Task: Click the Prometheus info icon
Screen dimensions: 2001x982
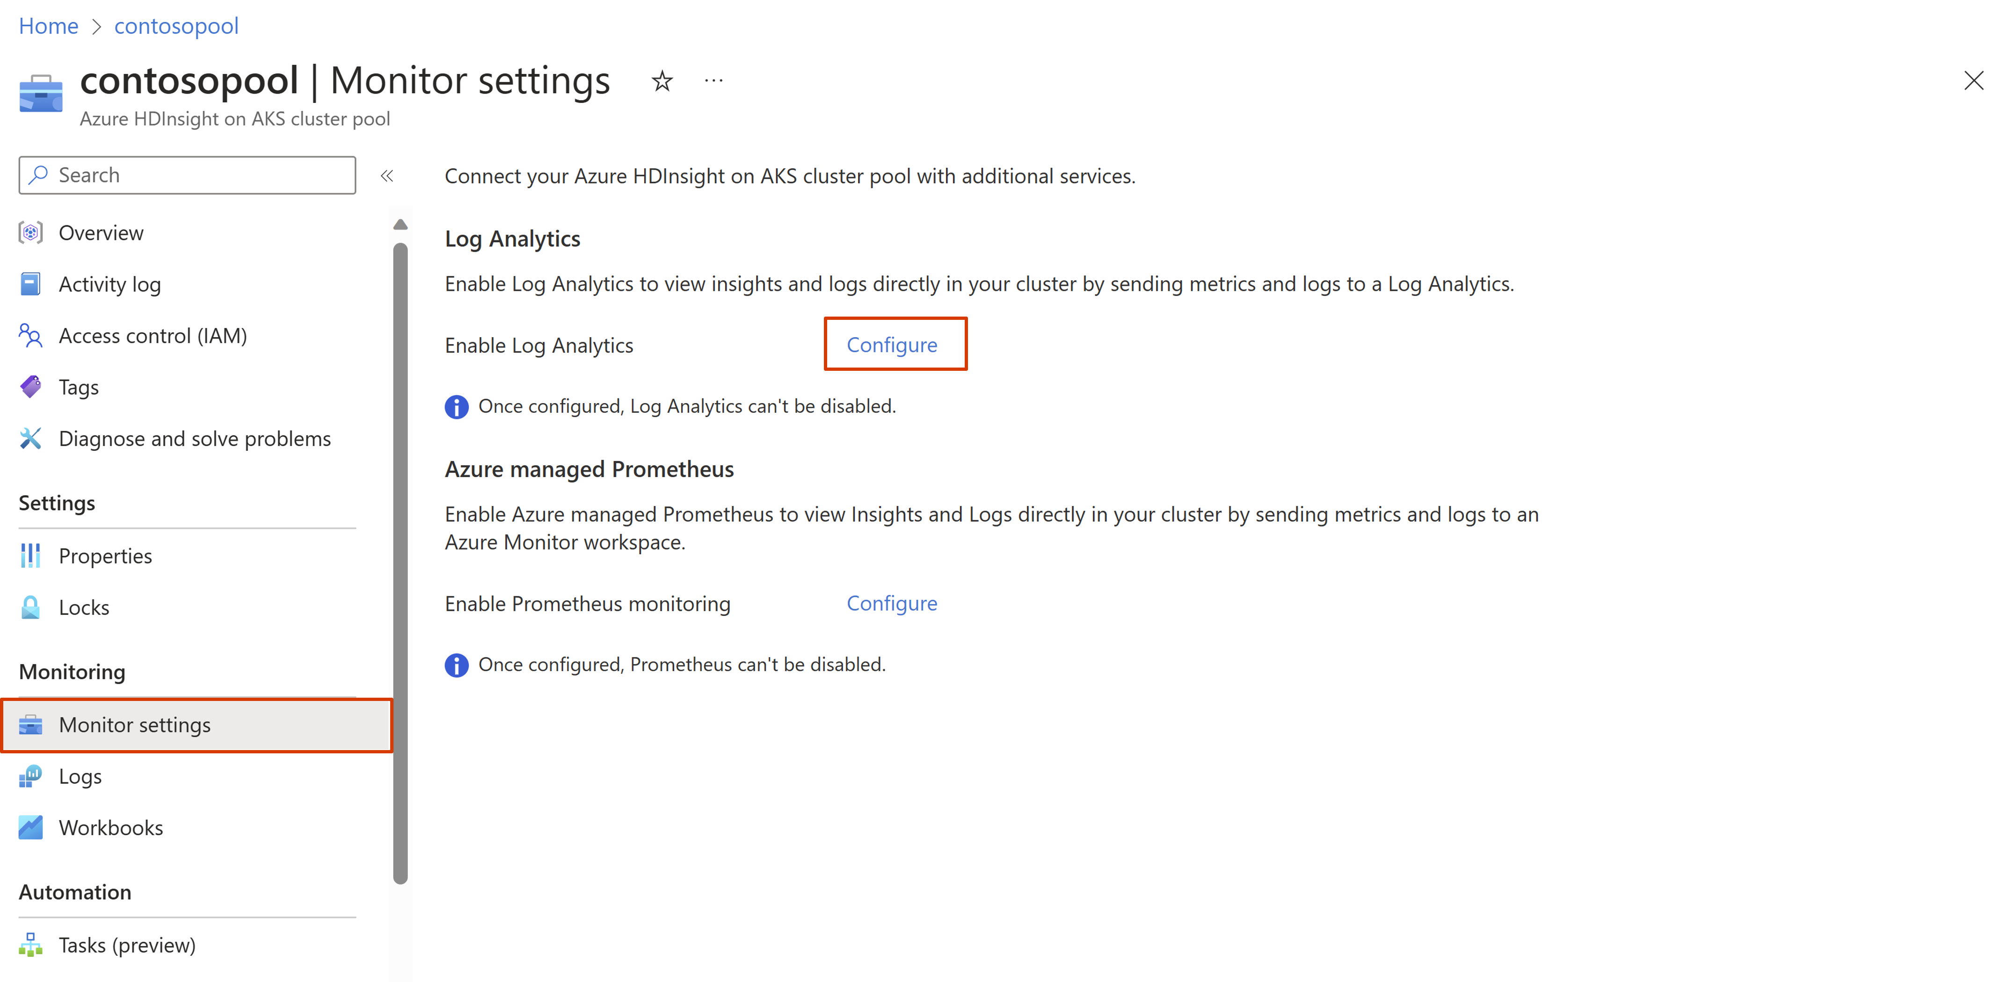Action: [457, 665]
